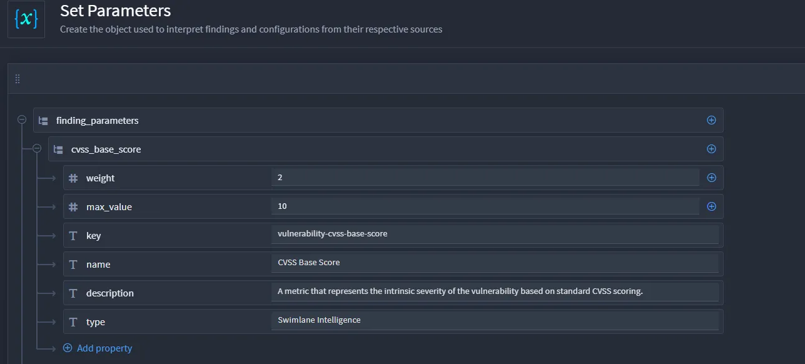Click the key property label
Viewport: 805px width, 364px height.
click(x=94, y=236)
